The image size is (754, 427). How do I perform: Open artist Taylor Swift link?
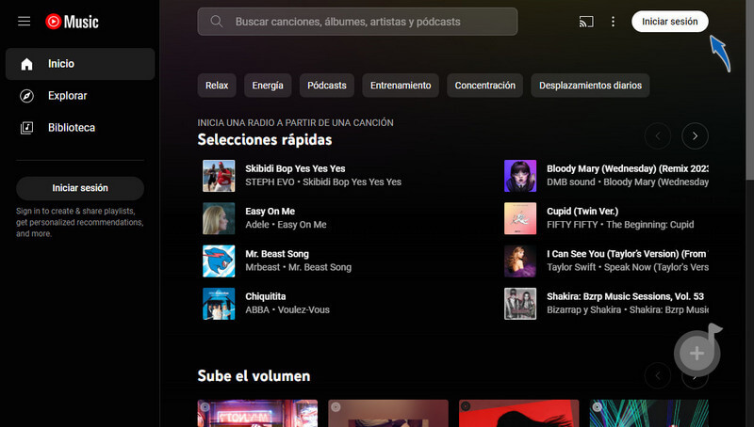tap(571, 267)
